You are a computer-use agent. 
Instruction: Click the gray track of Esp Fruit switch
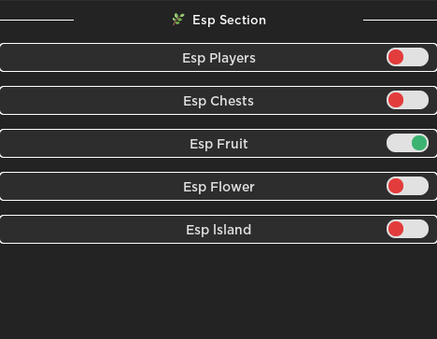click(399, 143)
